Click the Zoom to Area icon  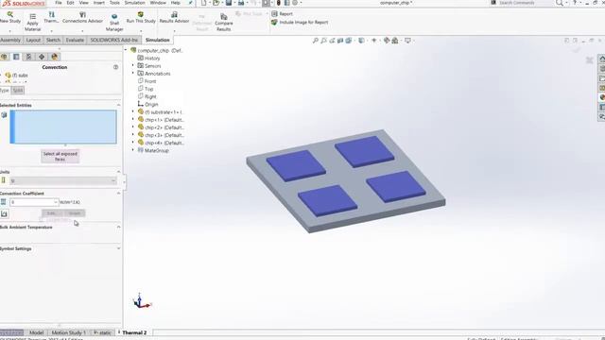[x=323, y=41]
